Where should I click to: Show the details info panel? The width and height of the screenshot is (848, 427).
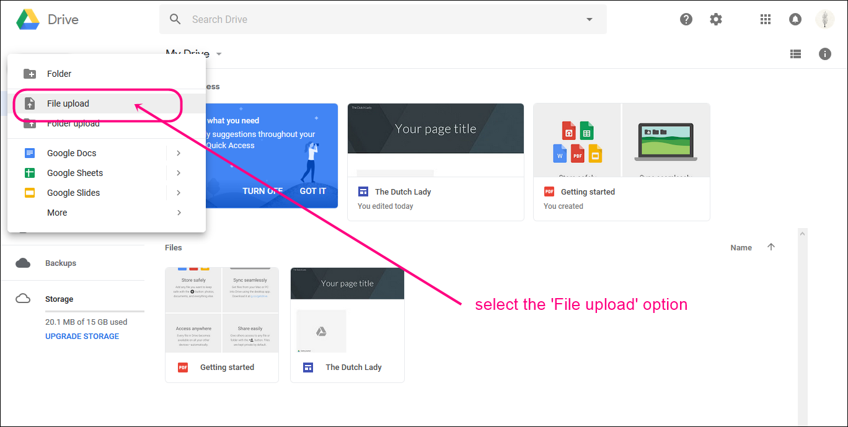pos(825,54)
